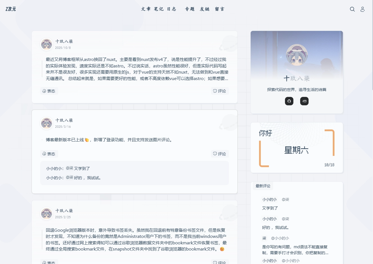Open the 文章 menu item
This screenshot has height=264, width=373.
146,9
